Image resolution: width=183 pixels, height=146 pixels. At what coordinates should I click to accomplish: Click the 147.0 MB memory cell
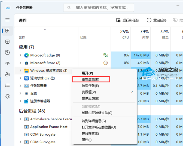[x=141, y=55]
